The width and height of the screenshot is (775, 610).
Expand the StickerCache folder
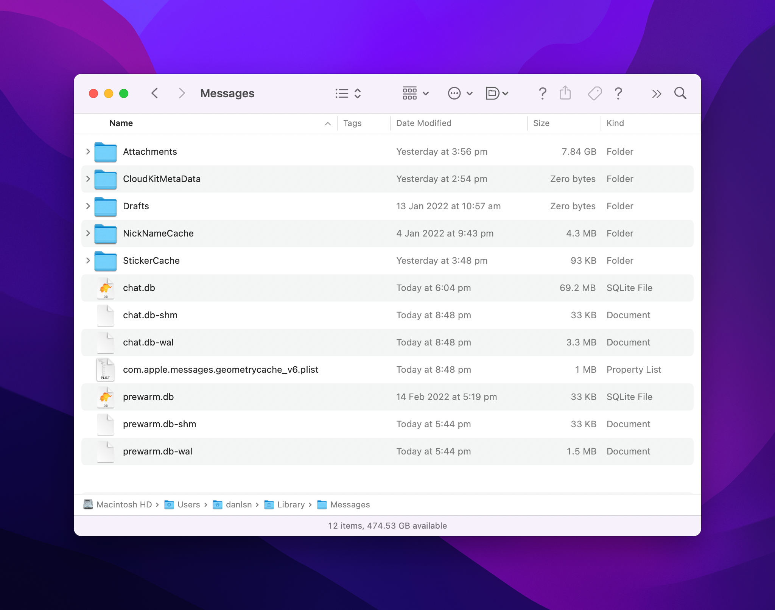pos(88,261)
